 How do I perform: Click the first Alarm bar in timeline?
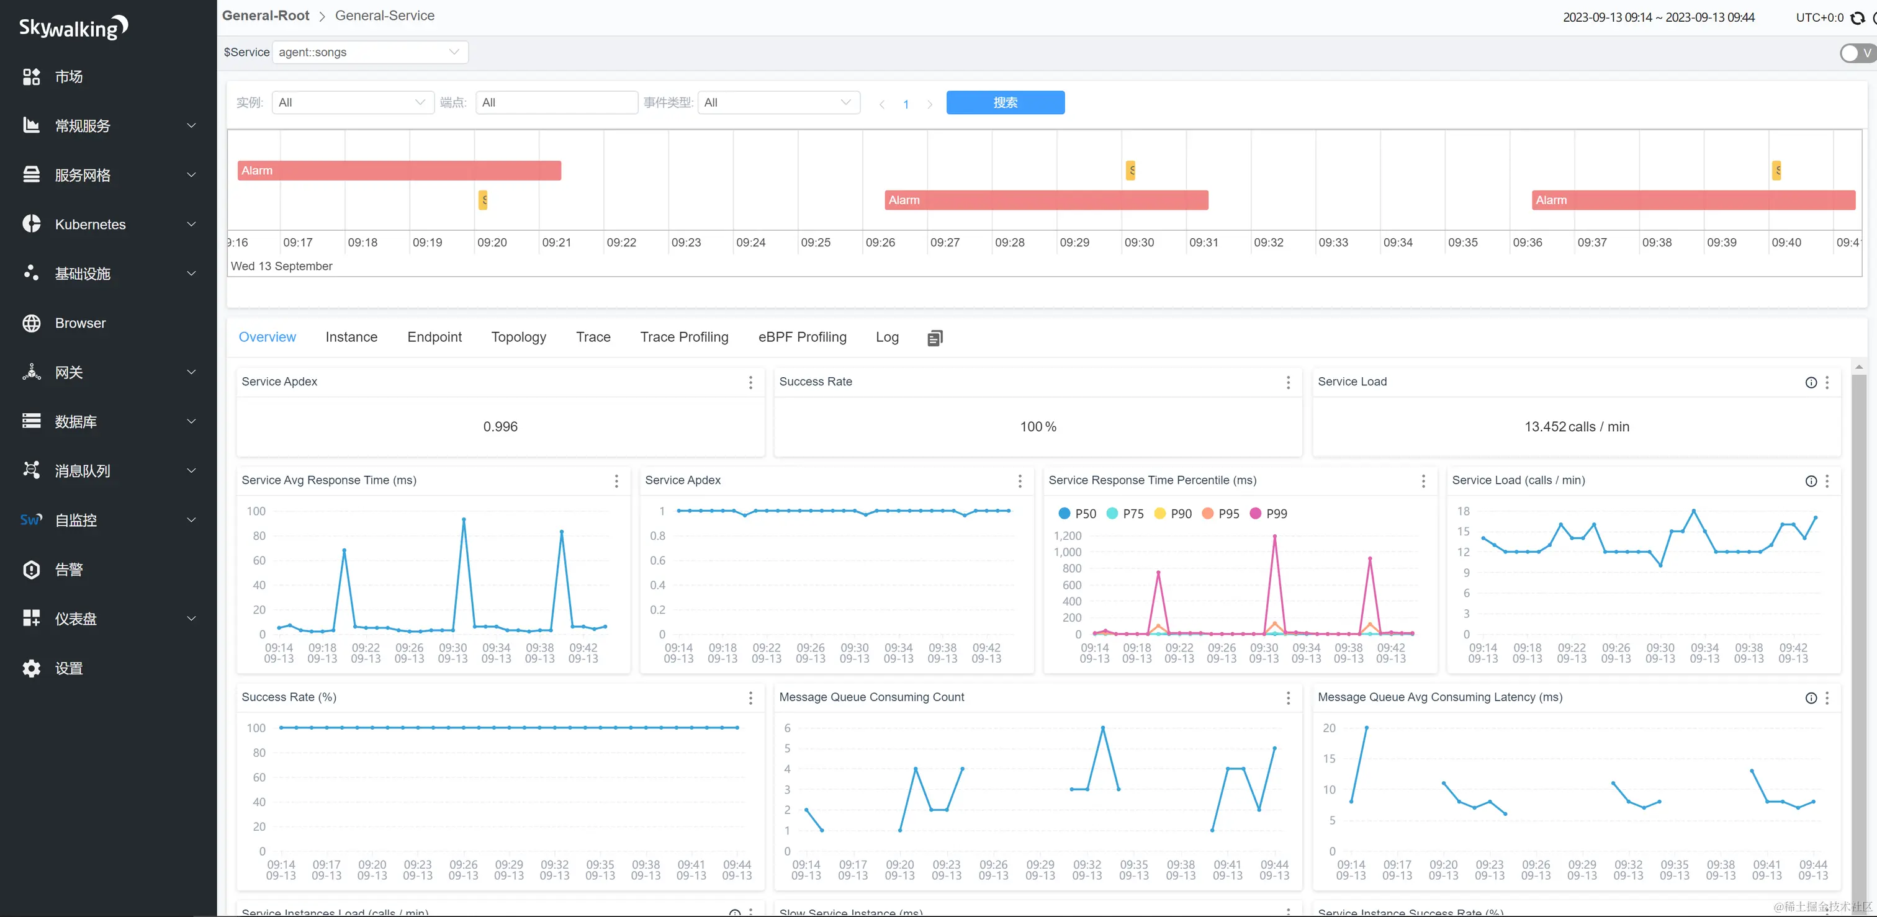click(398, 171)
